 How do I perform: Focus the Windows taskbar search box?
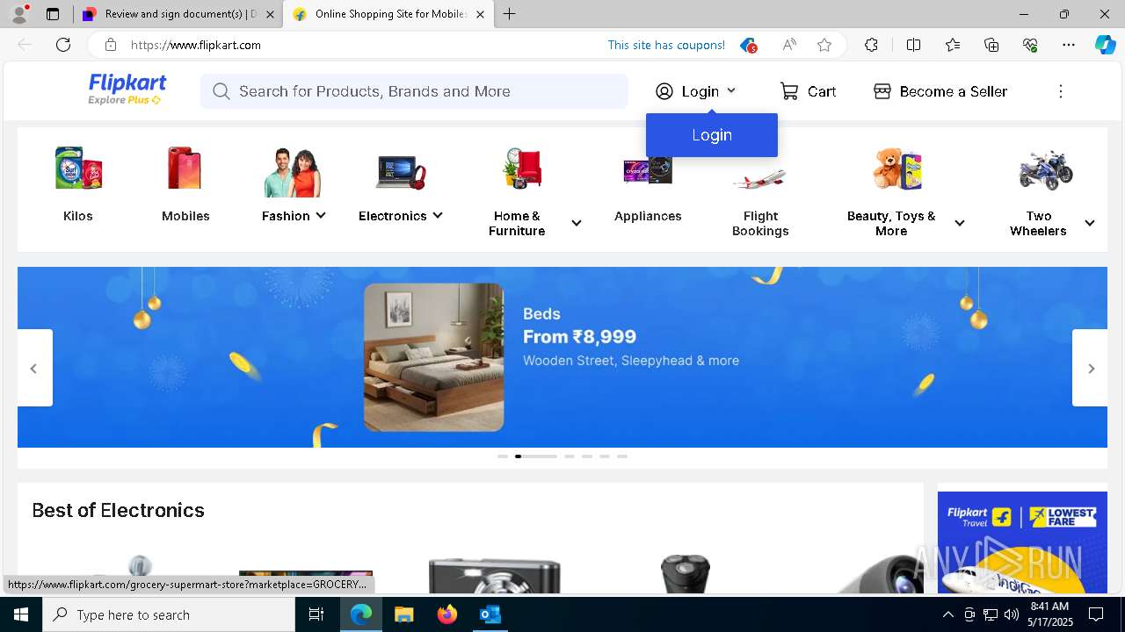169,614
